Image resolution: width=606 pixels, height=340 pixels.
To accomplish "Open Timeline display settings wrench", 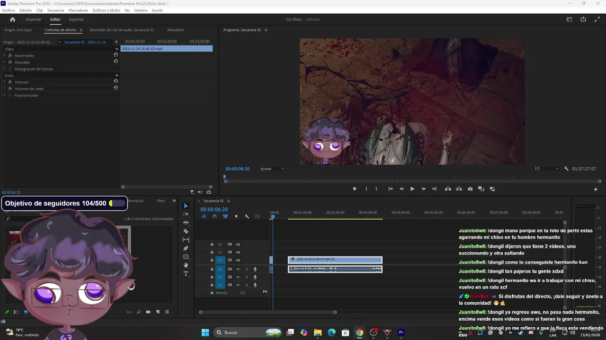I will 247,216.
